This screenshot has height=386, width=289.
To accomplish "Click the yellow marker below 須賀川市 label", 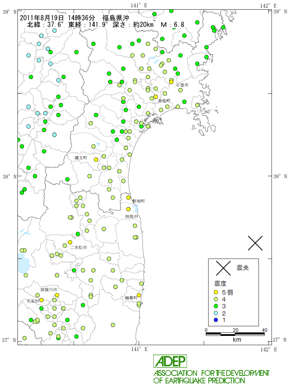I will [57, 295].
